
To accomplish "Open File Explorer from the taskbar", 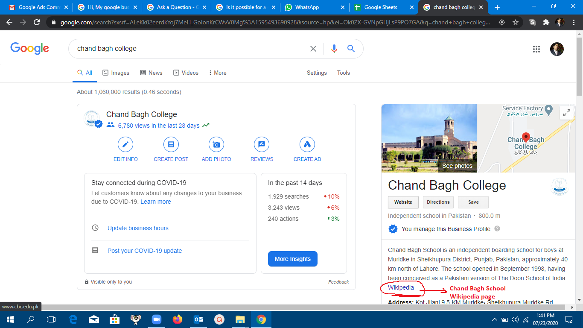I will pos(240,319).
